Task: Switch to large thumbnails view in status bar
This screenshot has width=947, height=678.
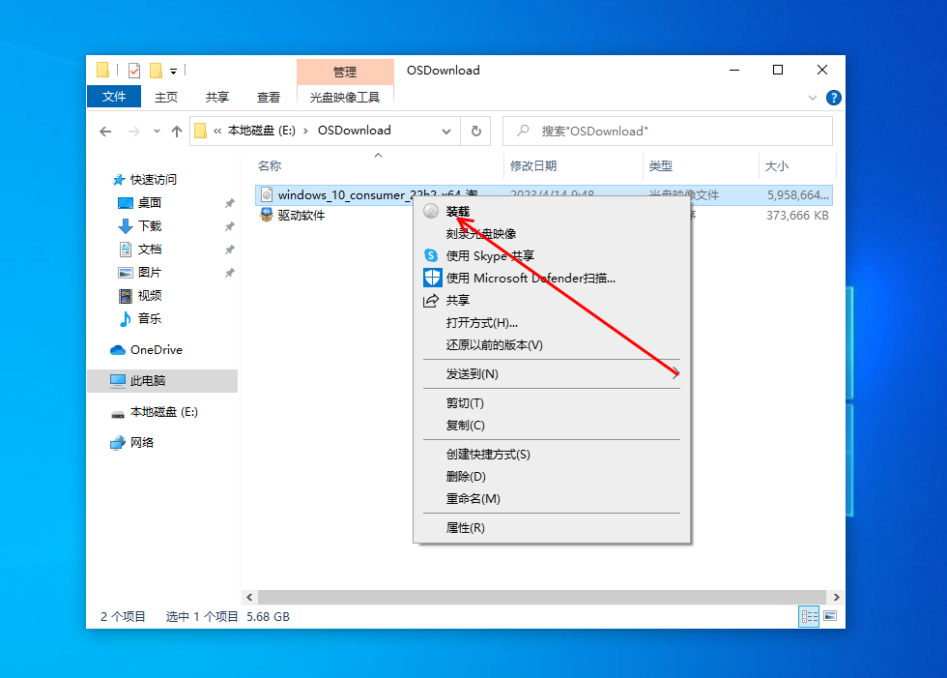Action: pyautogui.click(x=827, y=616)
